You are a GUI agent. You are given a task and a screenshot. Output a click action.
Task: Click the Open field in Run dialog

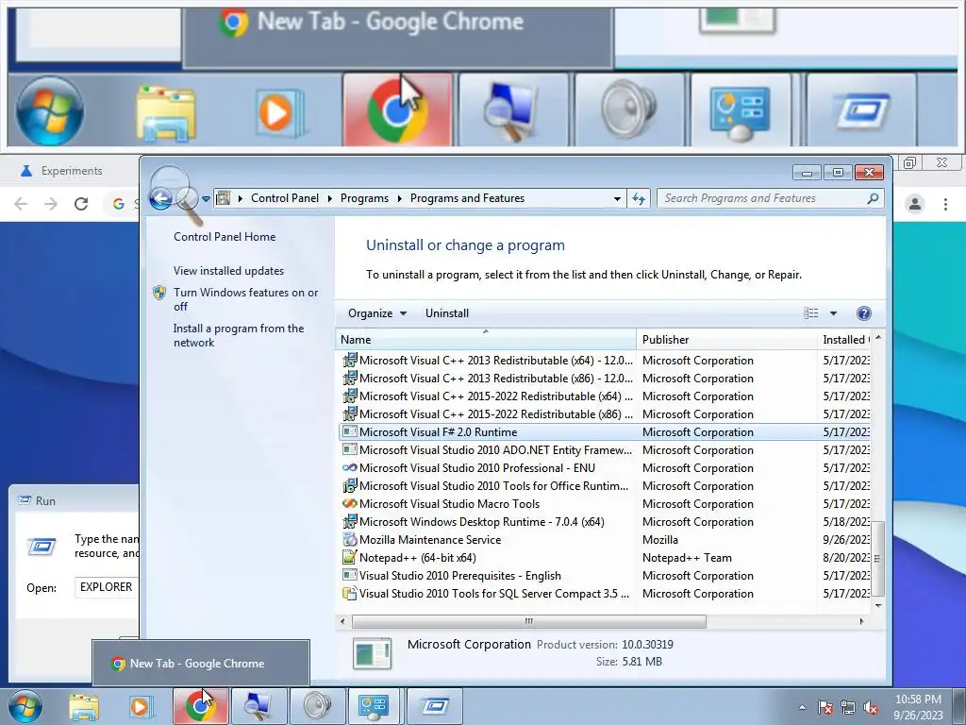pos(108,587)
